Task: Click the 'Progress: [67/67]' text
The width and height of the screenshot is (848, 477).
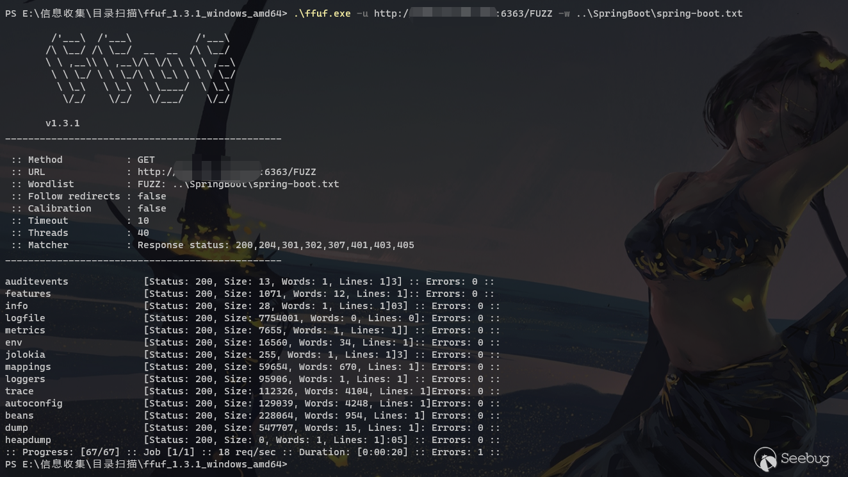Action: coord(71,452)
